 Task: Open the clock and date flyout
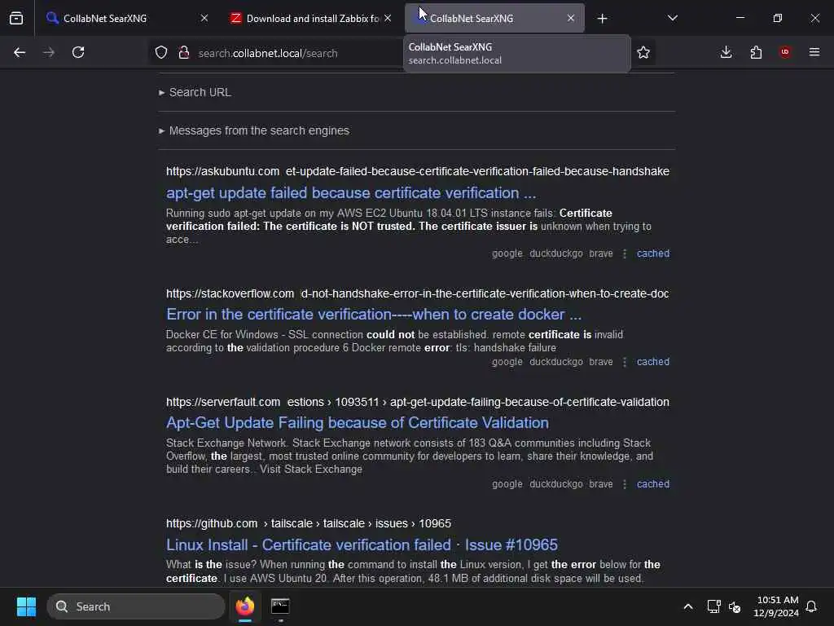pyautogui.click(x=776, y=606)
